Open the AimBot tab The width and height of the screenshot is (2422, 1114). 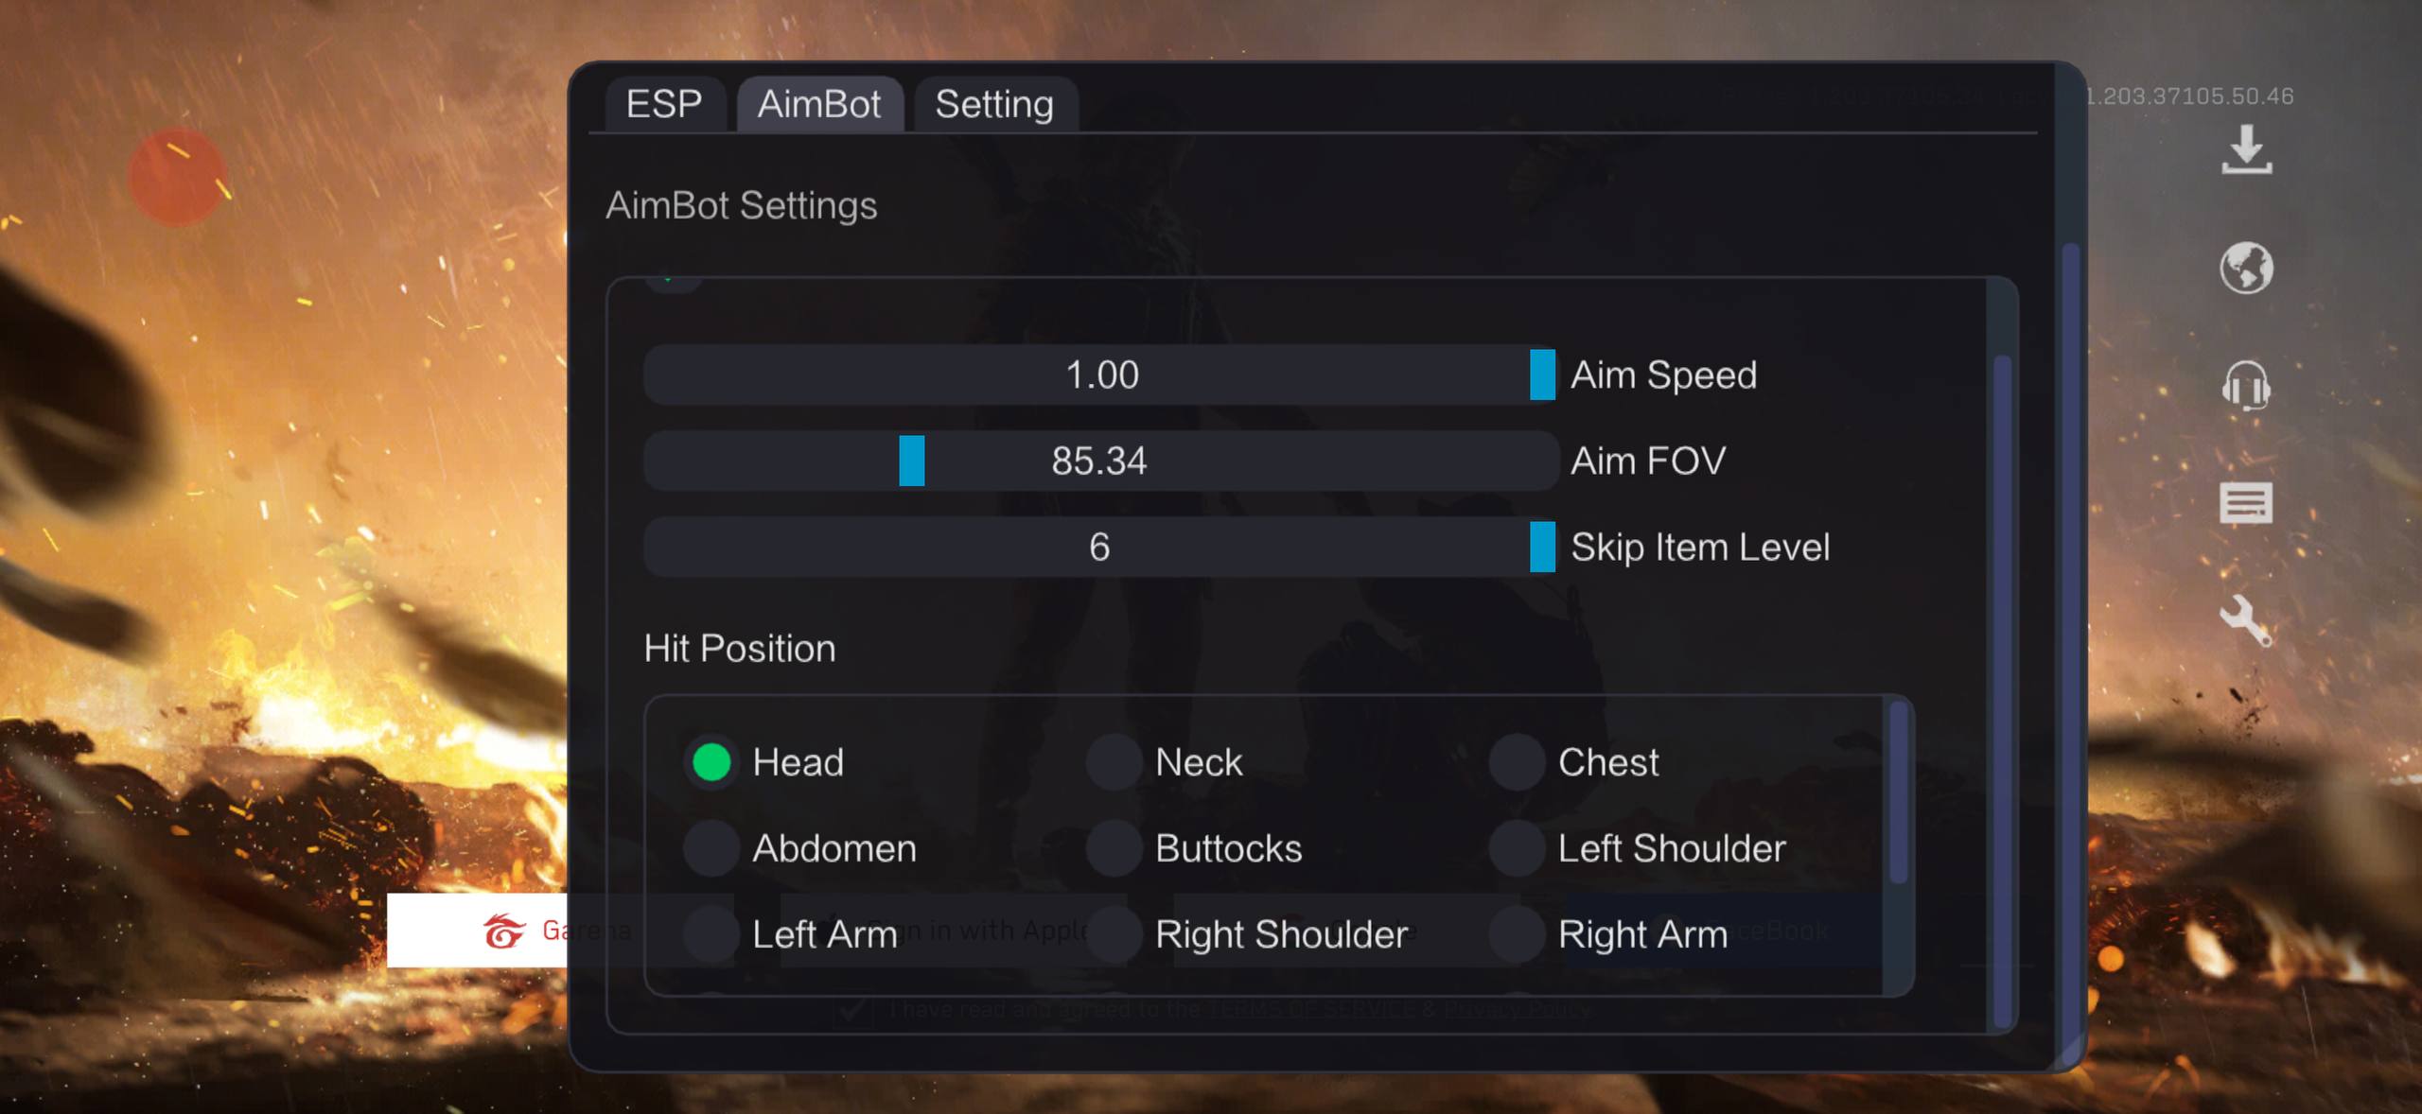click(x=819, y=104)
